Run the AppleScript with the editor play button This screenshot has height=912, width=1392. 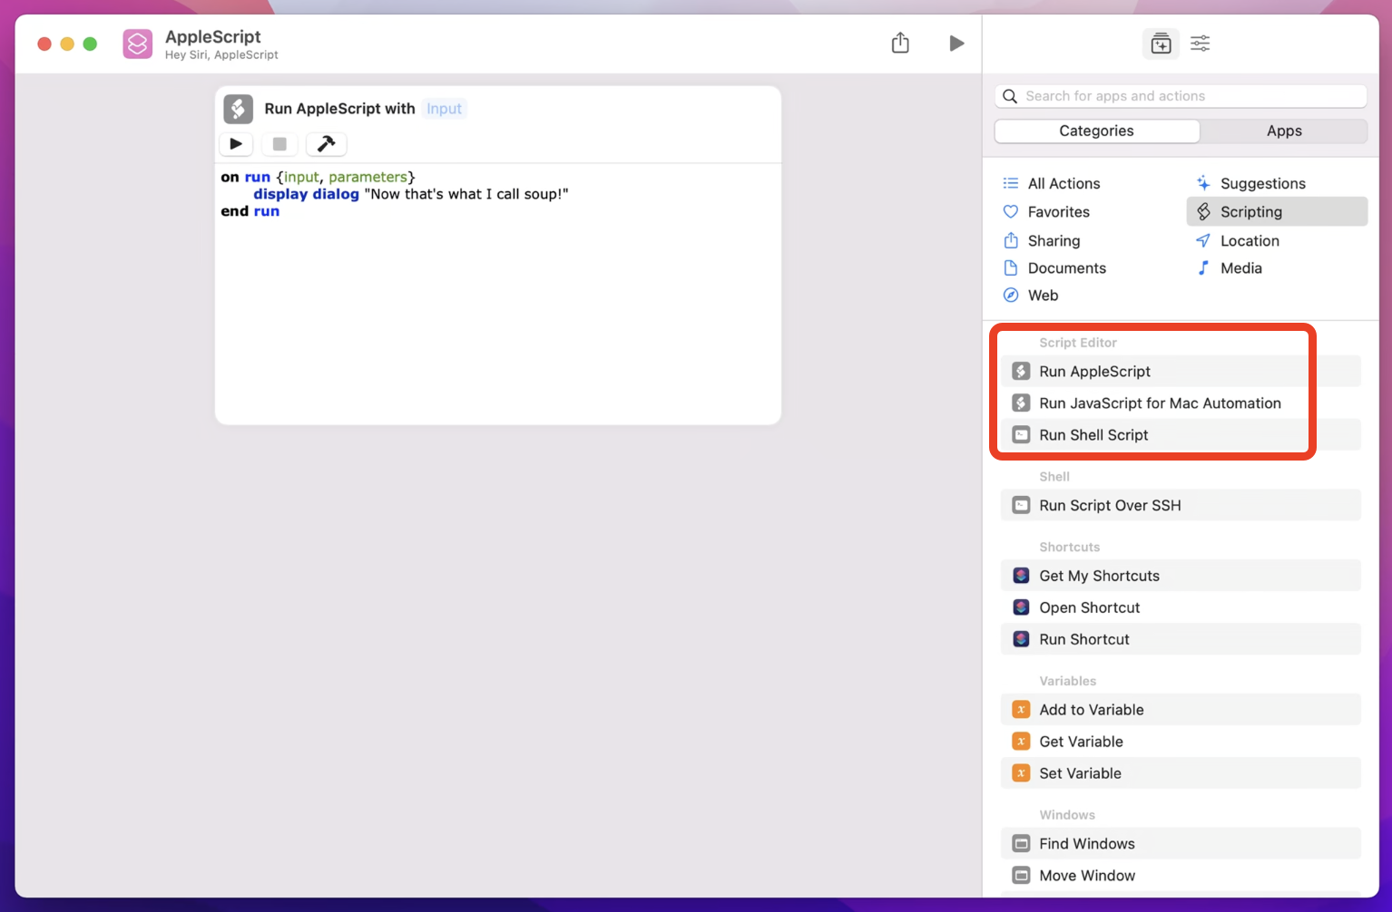click(236, 143)
